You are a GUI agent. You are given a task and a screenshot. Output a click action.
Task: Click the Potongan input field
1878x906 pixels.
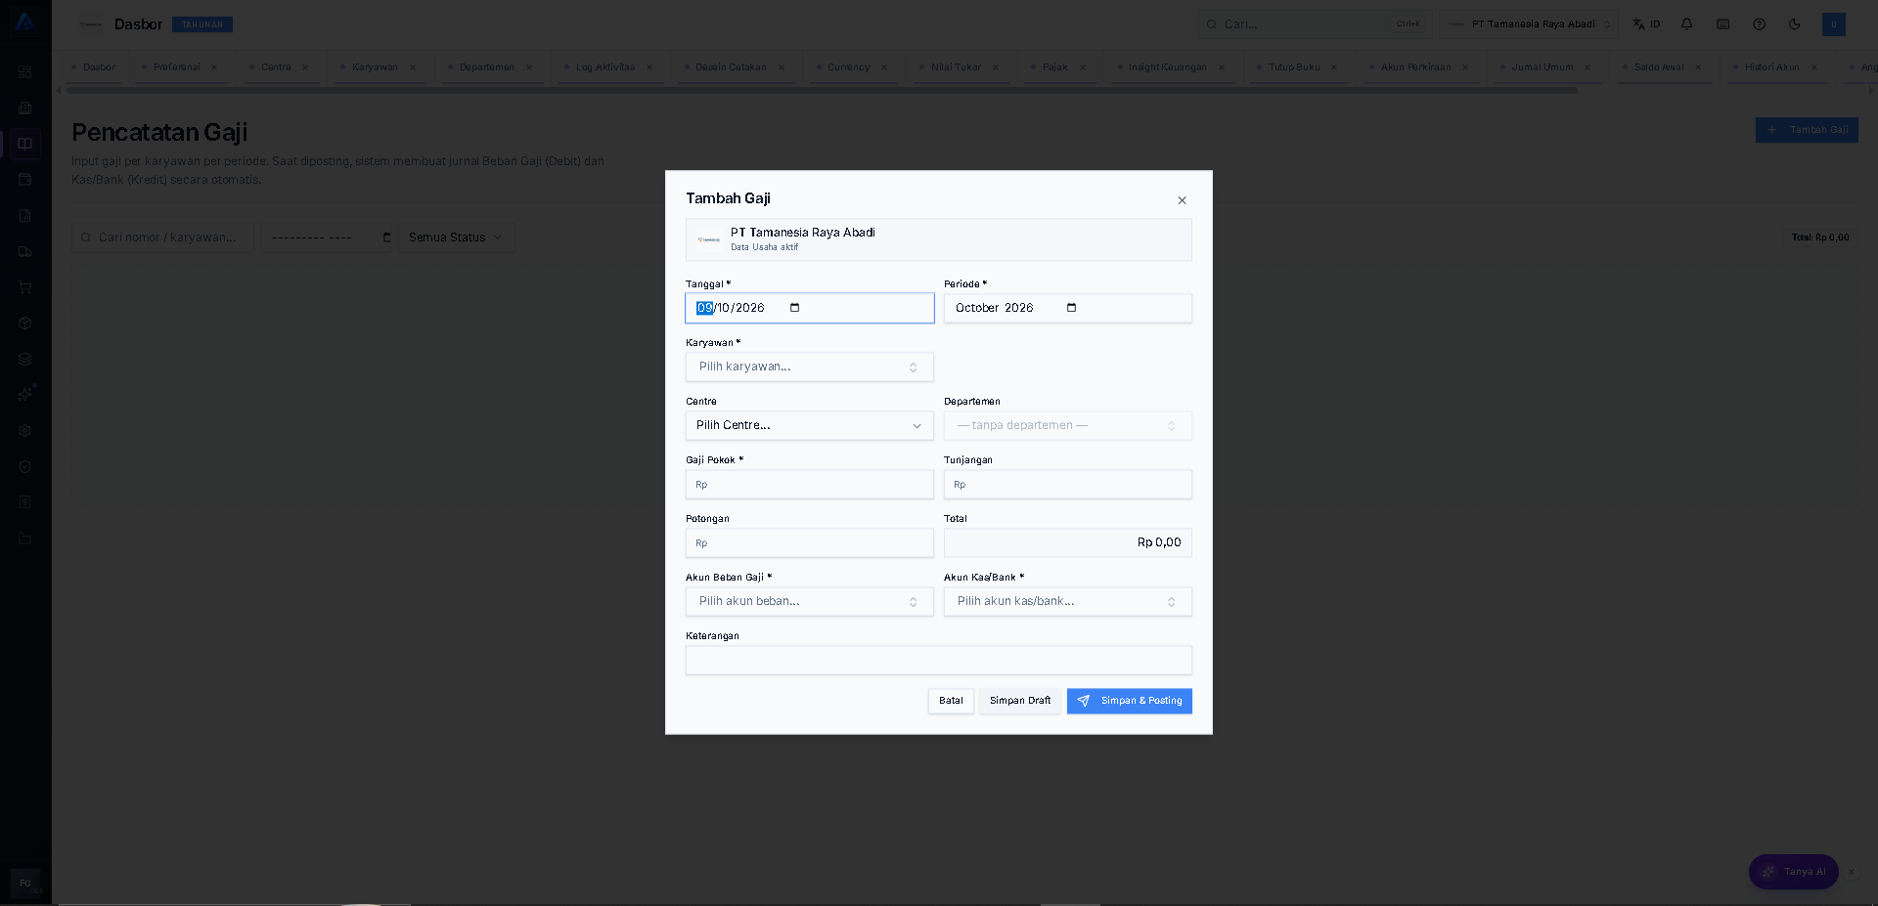pyautogui.click(x=810, y=543)
